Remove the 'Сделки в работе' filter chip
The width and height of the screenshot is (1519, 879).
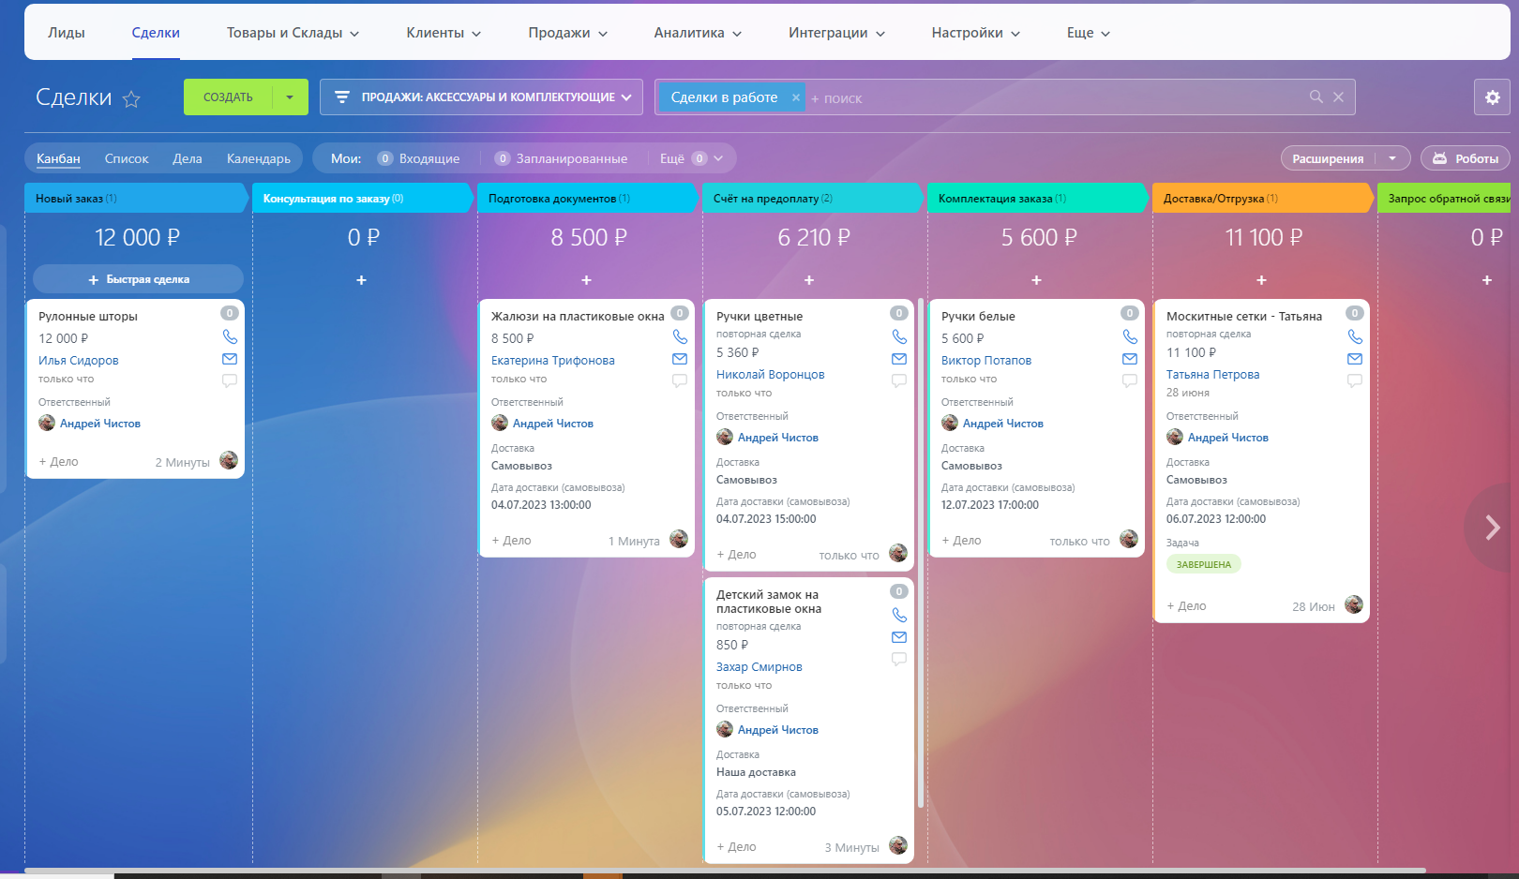[796, 97]
